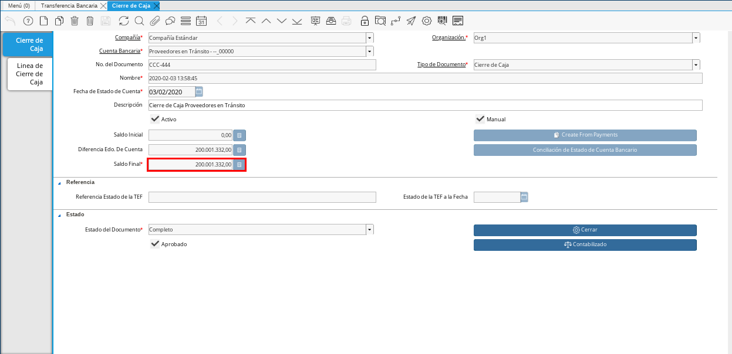732x354 pixels.
Task: Open Zoom Across folder-magnifier icon
Action: click(380, 21)
